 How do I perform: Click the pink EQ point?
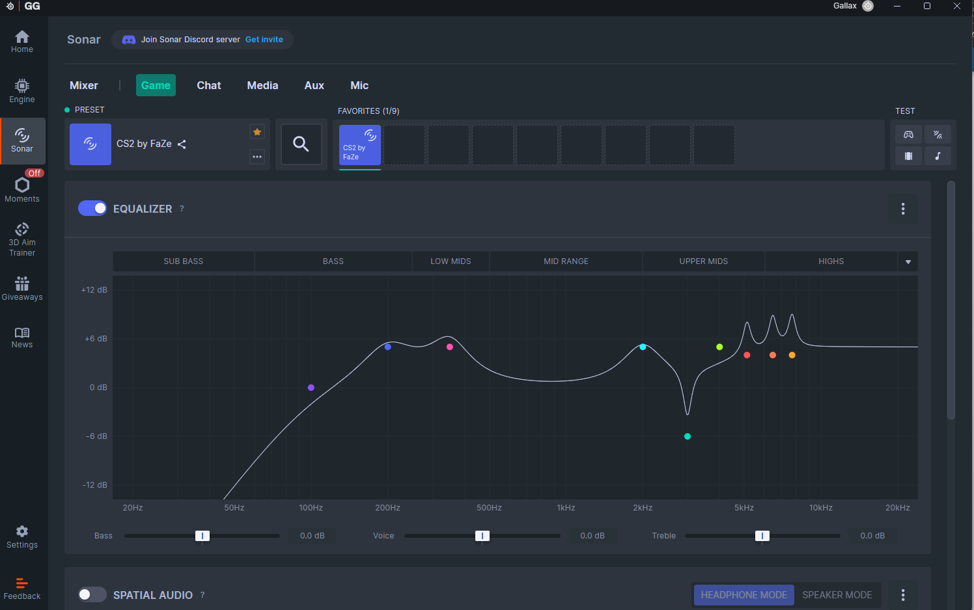450,347
